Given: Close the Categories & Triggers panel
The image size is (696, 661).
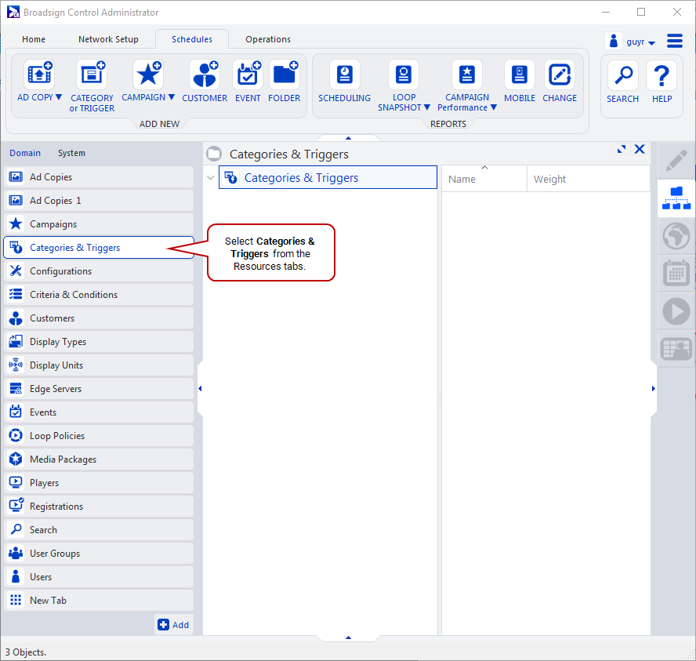Looking at the screenshot, I should pos(640,149).
